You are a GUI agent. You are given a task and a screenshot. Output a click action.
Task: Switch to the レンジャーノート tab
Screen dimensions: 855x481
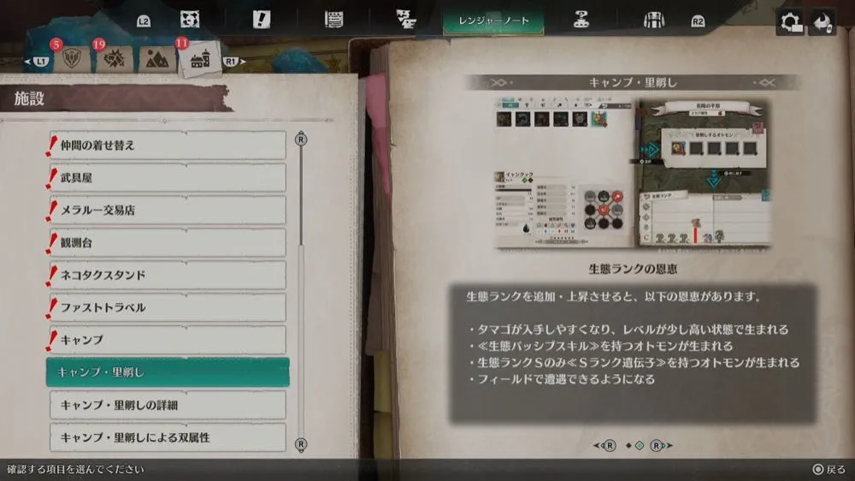point(495,20)
